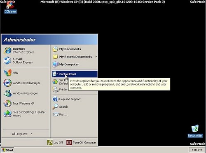Click the CCleaner text label on desktop
This screenshot has width=206, height=153.
click(x=10, y=12)
